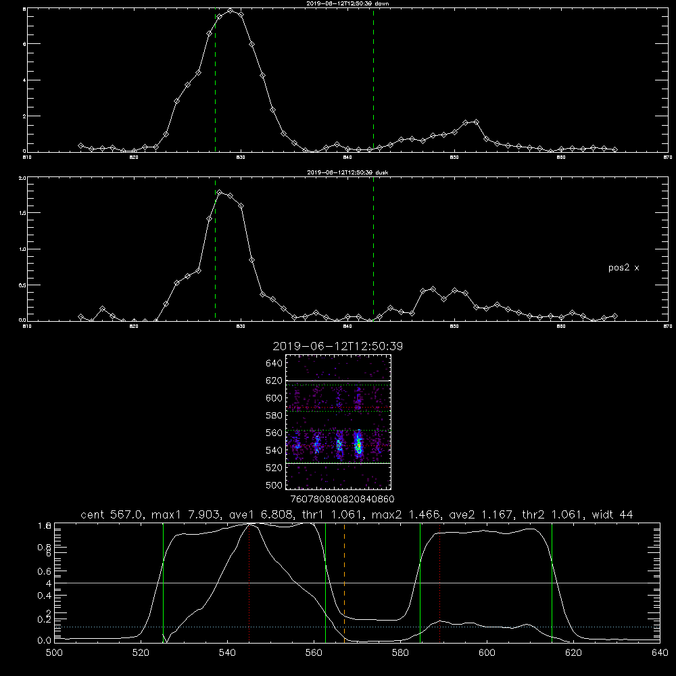Click the dusk plot title text
676x676 pixels.
click(347, 172)
